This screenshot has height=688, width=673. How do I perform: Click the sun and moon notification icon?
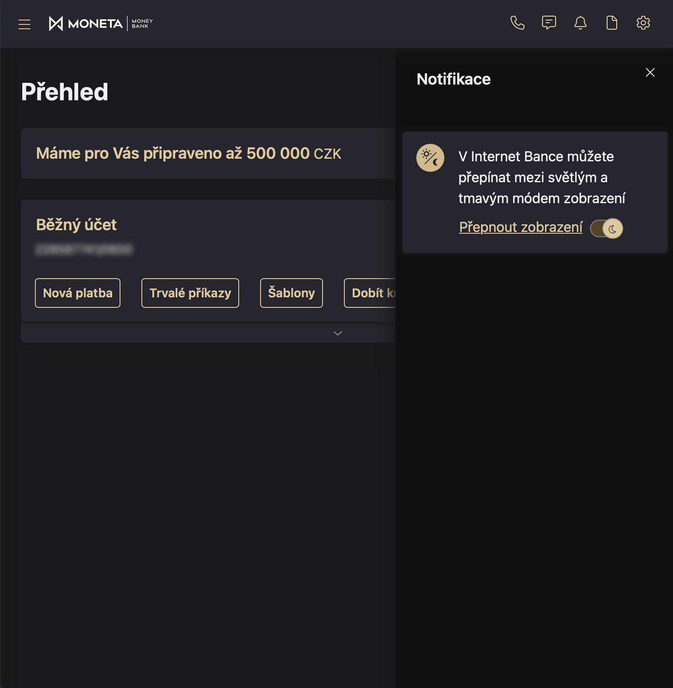click(x=430, y=158)
